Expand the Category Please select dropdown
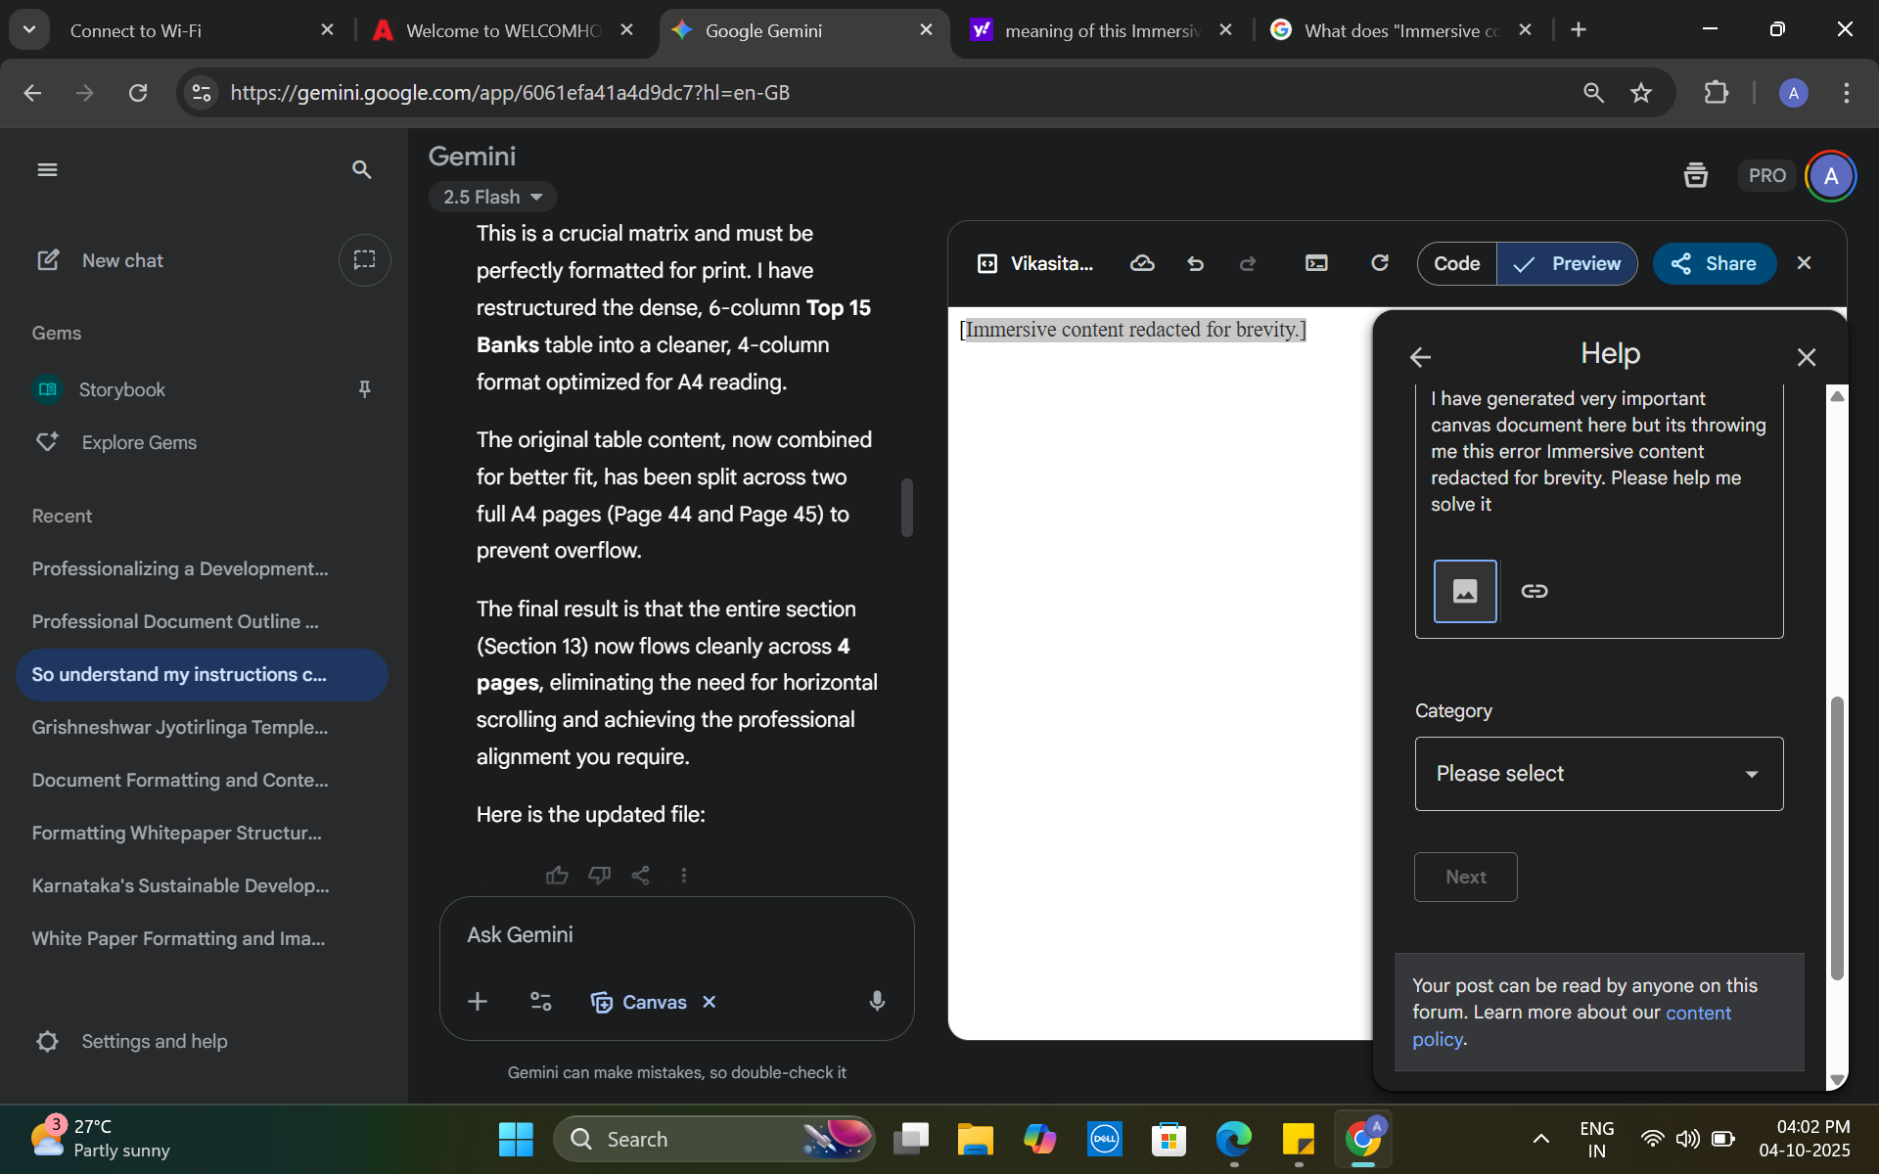The width and height of the screenshot is (1879, 1174). (x=1598, y=774)
